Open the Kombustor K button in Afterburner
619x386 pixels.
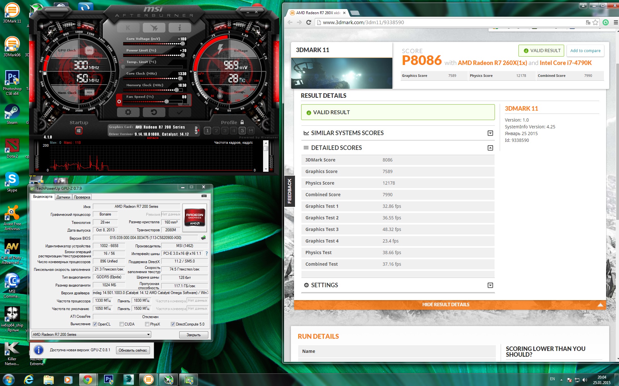[x=128, y=28]
